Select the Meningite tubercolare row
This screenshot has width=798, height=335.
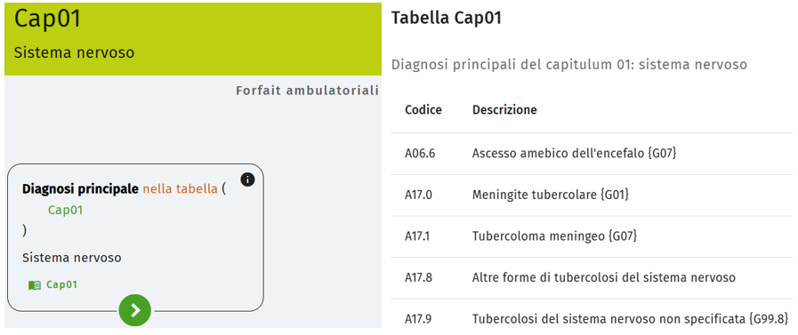click(592, 195)
